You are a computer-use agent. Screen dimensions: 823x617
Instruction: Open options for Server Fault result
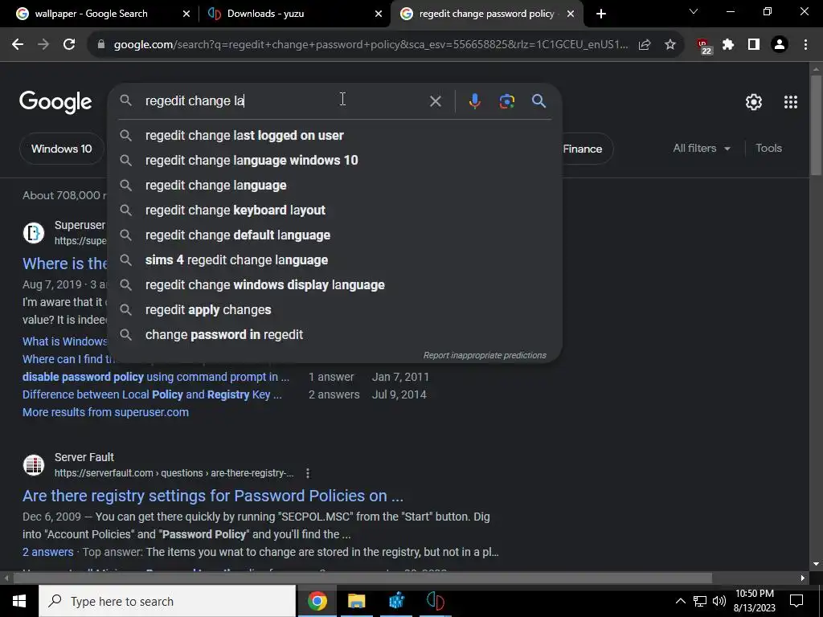pos(308,473)
